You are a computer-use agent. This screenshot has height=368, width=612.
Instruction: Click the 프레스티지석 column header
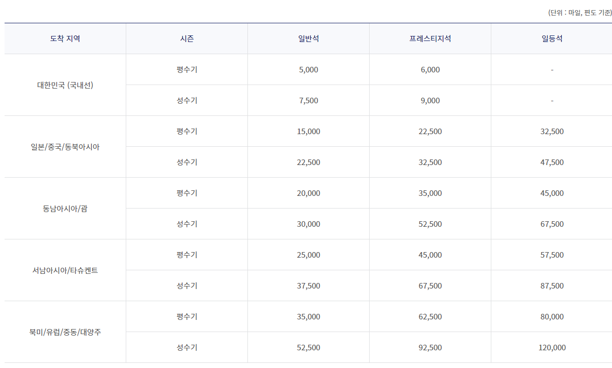click(430, 38)
